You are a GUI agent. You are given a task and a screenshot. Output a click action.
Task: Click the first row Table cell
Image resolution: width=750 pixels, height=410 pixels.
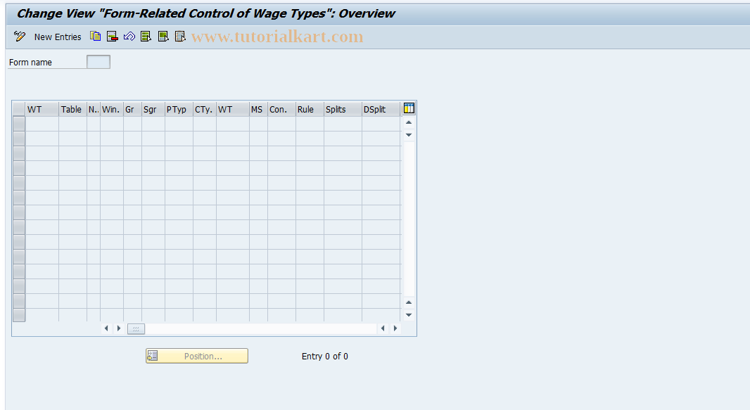tap(72, 124)
